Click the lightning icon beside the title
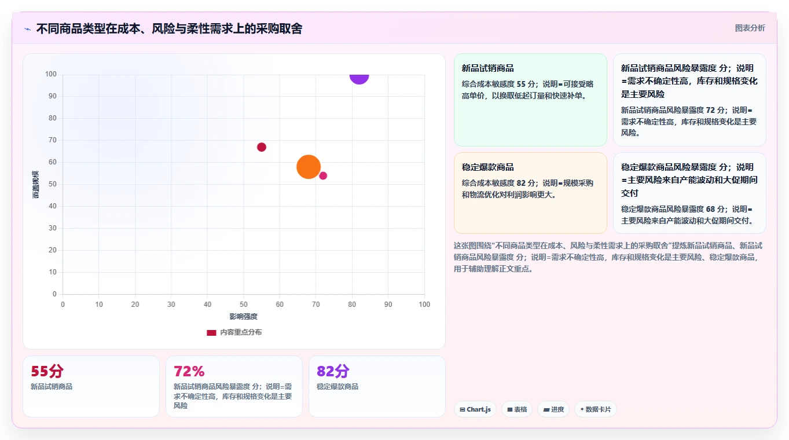Image resolution: width=789 pixels, height=440 pixels. 28,29
